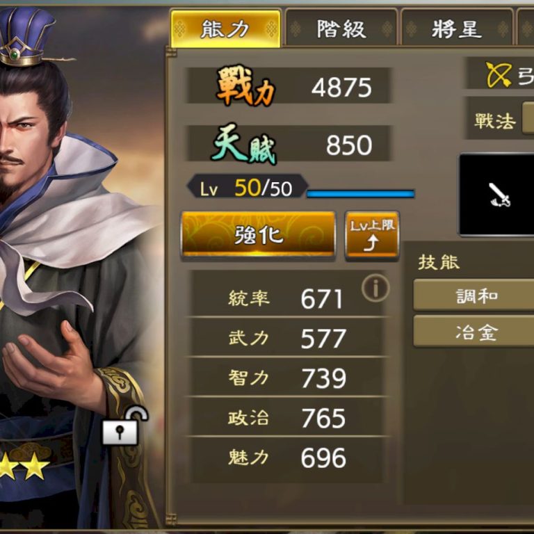Click the info icon beside 統率
Viewport: 534px width, 534px height.
[375, 288]
